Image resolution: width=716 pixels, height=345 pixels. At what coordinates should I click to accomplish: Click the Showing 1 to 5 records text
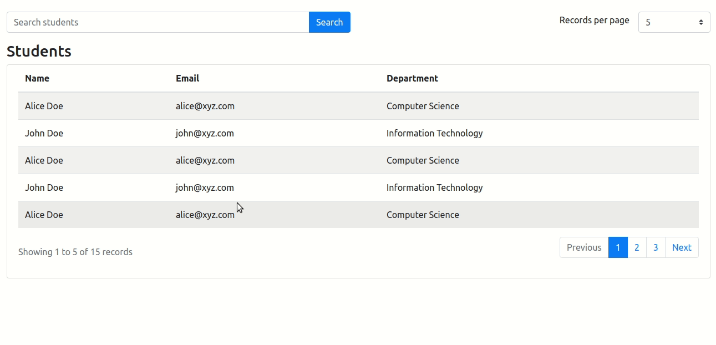point(75,251)
